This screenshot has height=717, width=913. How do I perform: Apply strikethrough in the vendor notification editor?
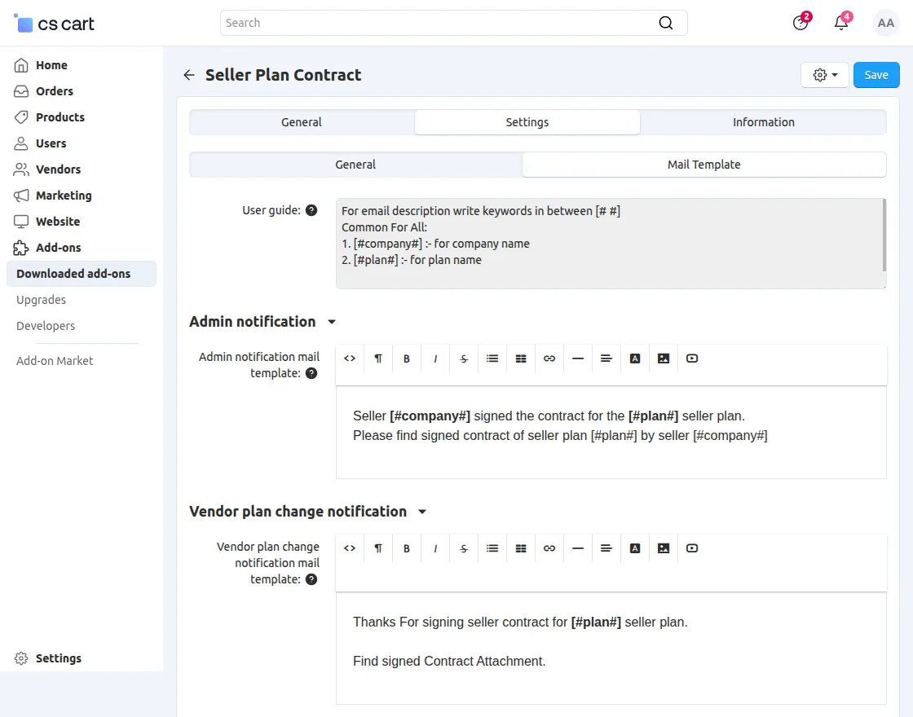coord(463,548)
